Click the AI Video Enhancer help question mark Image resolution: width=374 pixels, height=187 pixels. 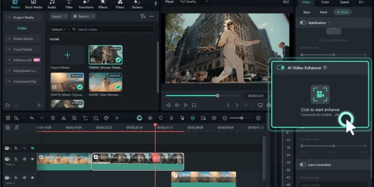coord(325,68)
